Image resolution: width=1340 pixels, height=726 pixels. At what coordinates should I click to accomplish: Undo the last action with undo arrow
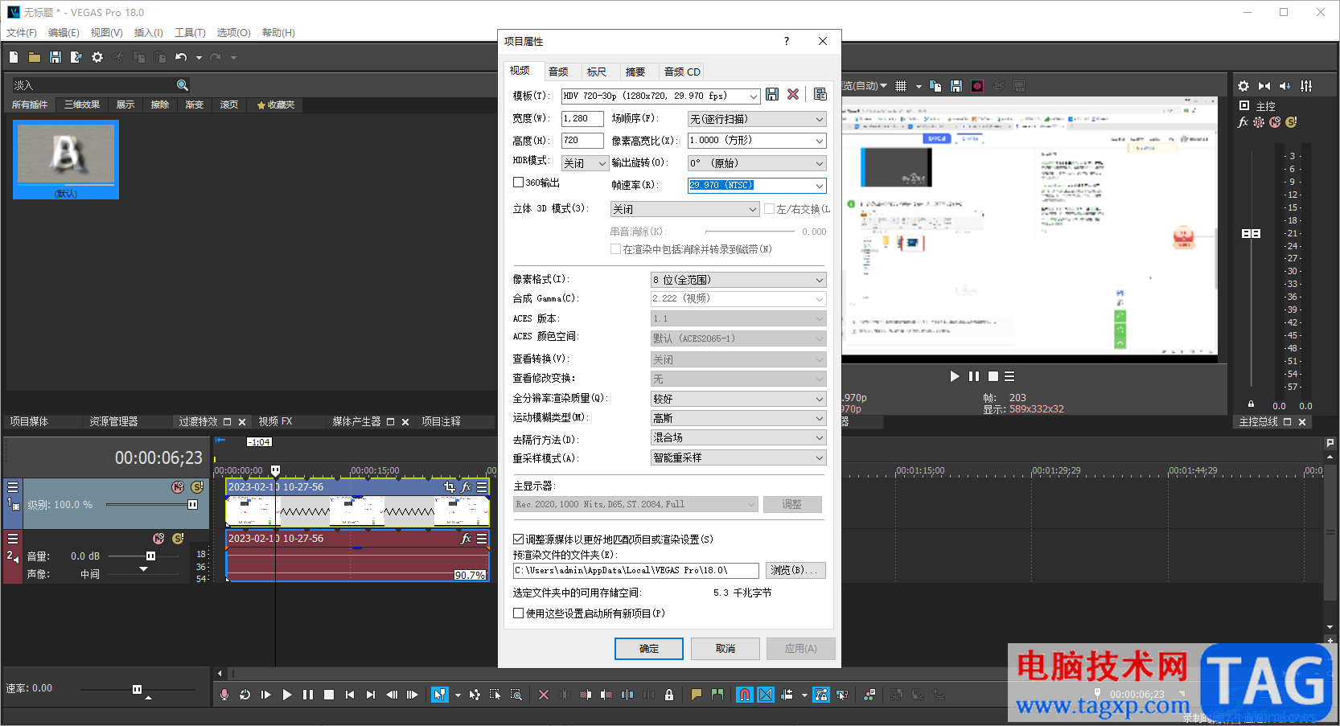coord(181,57)
